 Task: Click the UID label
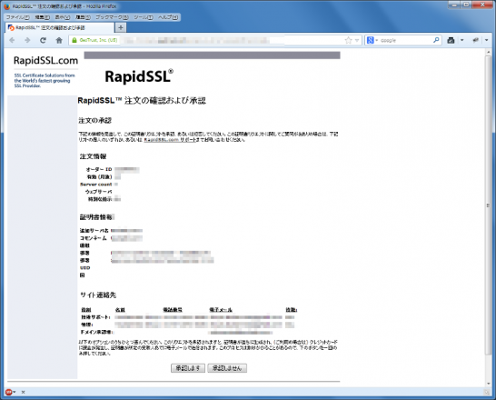[84, 267]
